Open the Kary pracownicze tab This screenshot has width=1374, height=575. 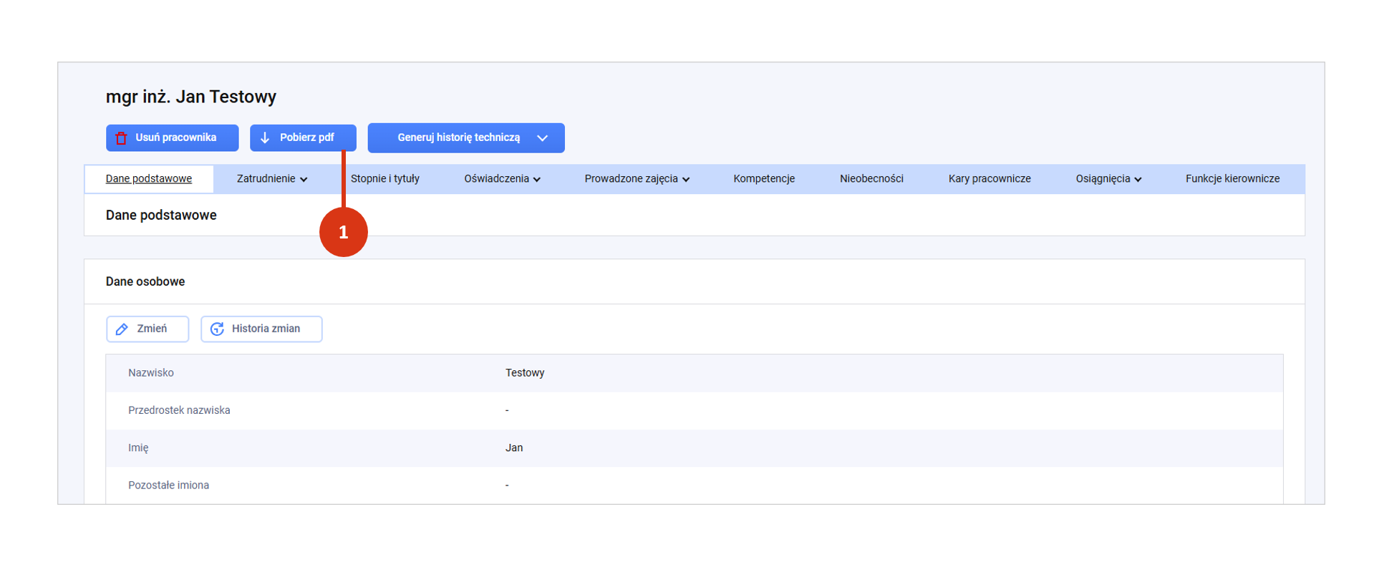point(990,179)
